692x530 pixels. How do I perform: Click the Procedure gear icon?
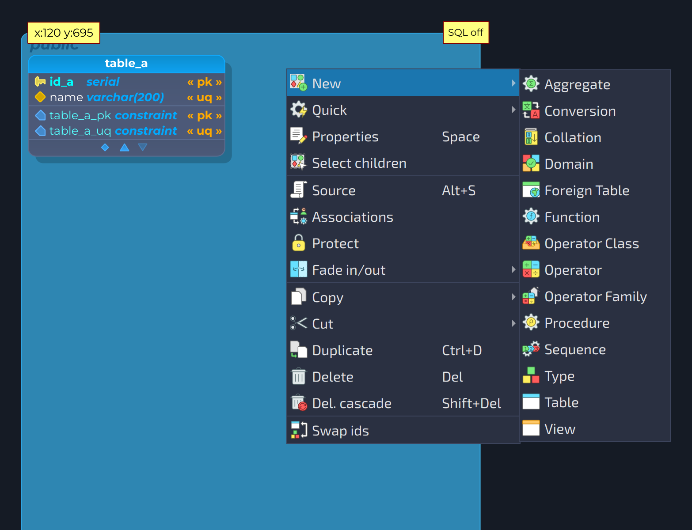(x=531, y=322)
